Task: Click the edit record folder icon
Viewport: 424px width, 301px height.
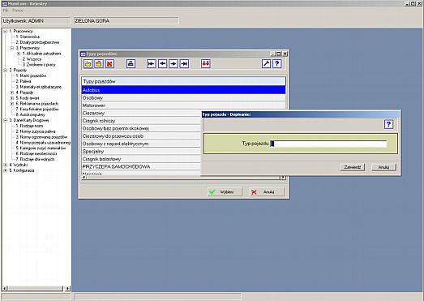Action: [99, 64]
